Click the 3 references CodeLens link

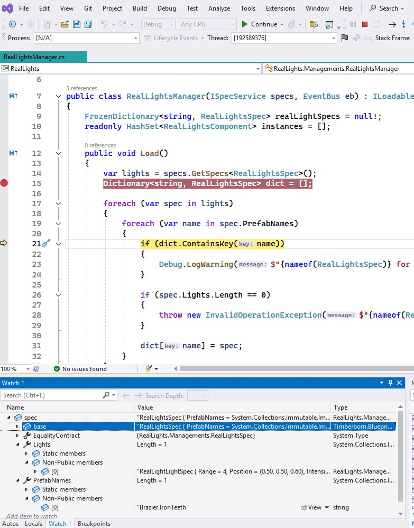(x=81, y=88)
